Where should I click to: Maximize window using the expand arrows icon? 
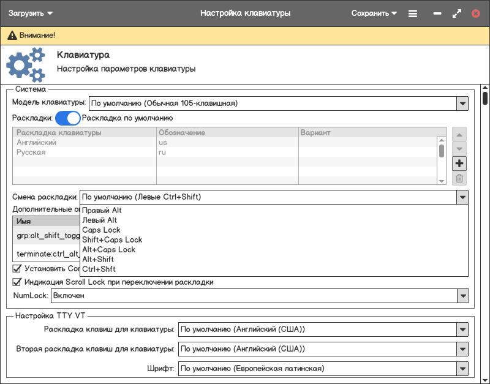(x=456, y=13)
